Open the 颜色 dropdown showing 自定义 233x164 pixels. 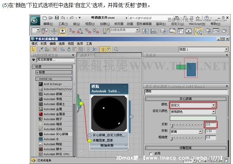(x=193, y=105)
